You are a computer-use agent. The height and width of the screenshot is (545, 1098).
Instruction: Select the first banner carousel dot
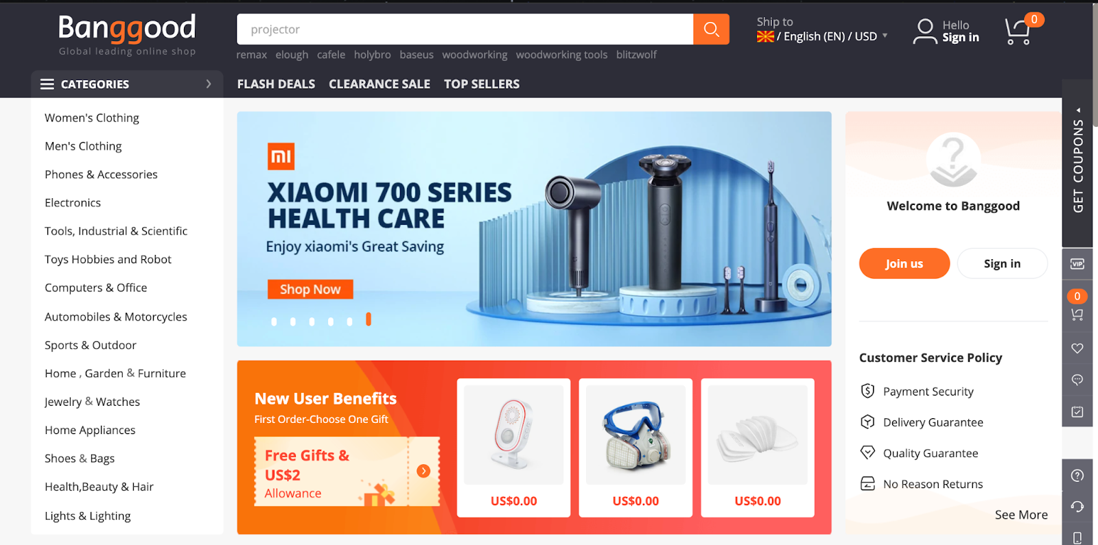274,322
